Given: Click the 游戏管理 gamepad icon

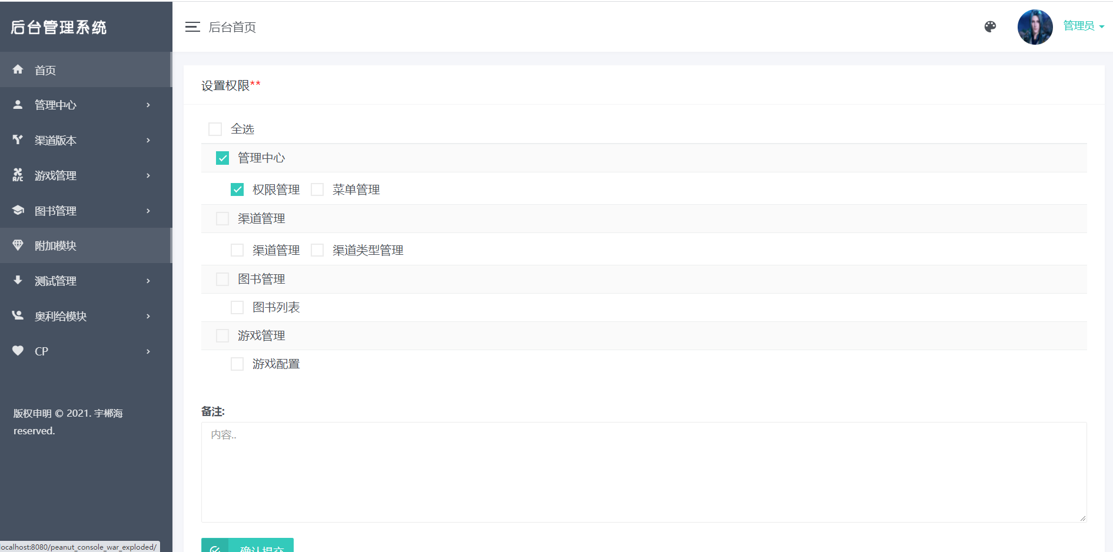Looking at the screenshot, I should click(x=18, y=175).
